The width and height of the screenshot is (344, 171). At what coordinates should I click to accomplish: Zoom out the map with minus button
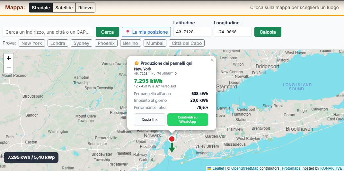pos(9,68)
